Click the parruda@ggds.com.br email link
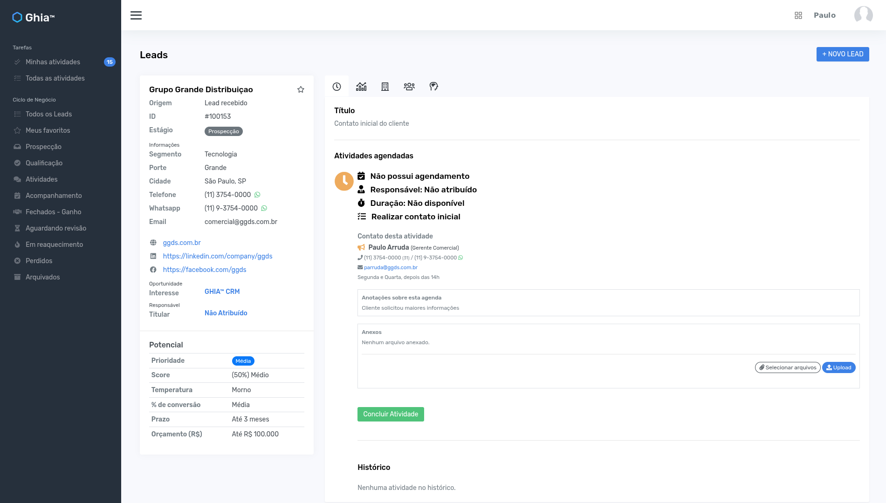Image resolution: width=886 pixels, height=503 pixels. coord(391,267)
